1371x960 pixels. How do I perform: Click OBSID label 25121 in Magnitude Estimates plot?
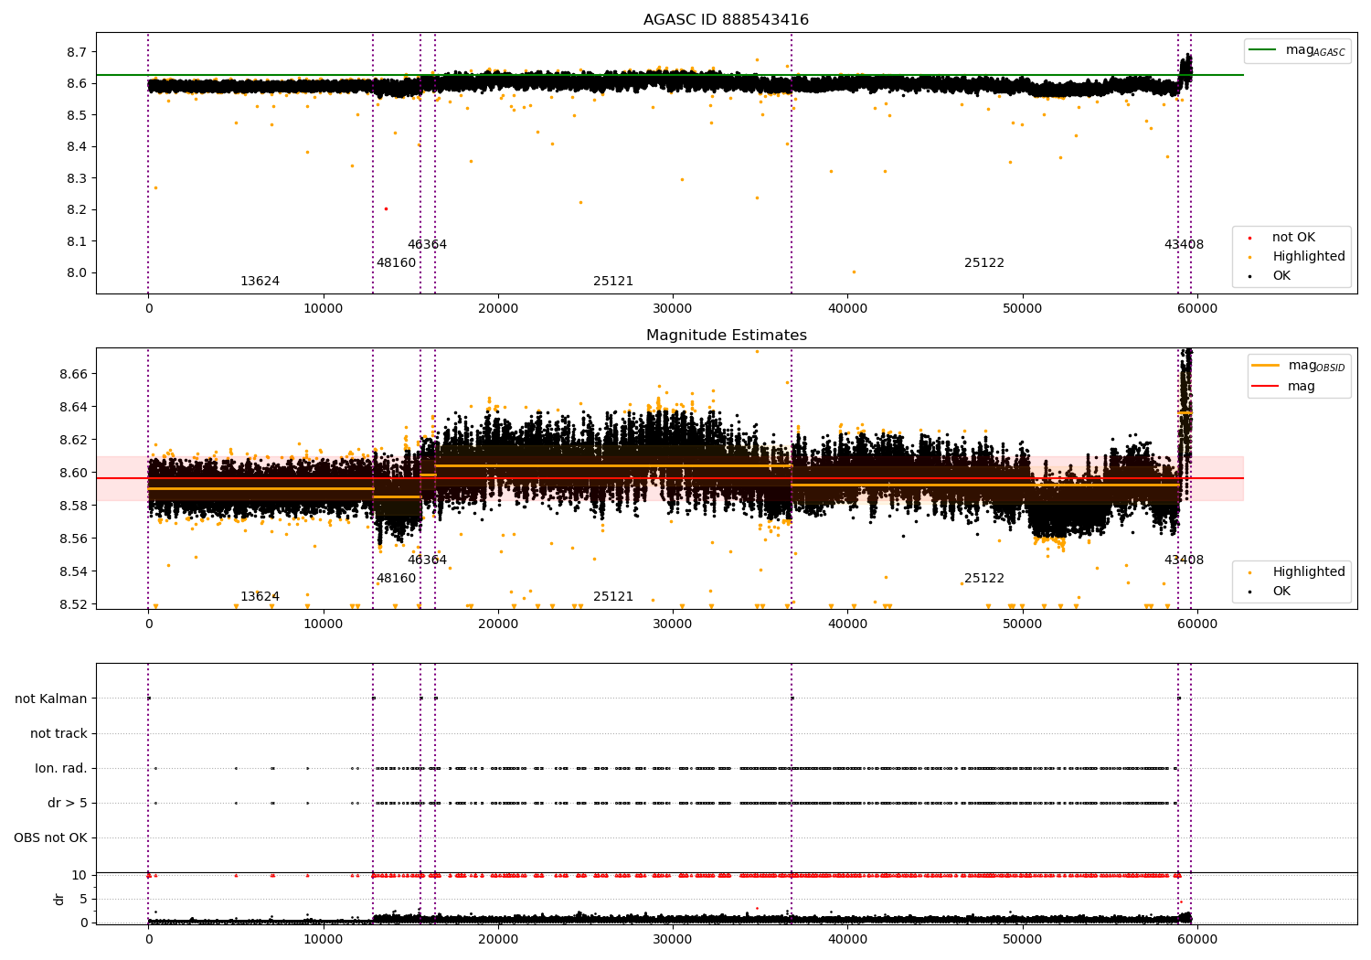point(613,597)
